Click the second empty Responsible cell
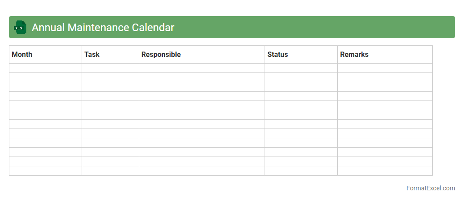 coord(202,77)
